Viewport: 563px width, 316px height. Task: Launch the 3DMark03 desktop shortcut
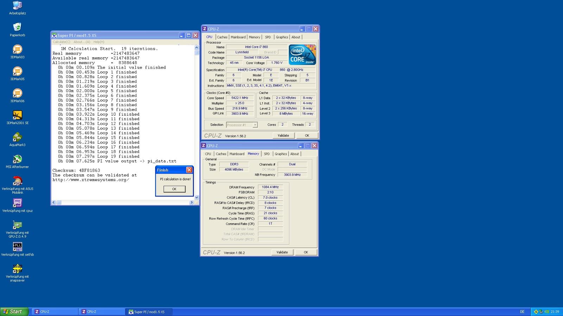coord(17,49)
